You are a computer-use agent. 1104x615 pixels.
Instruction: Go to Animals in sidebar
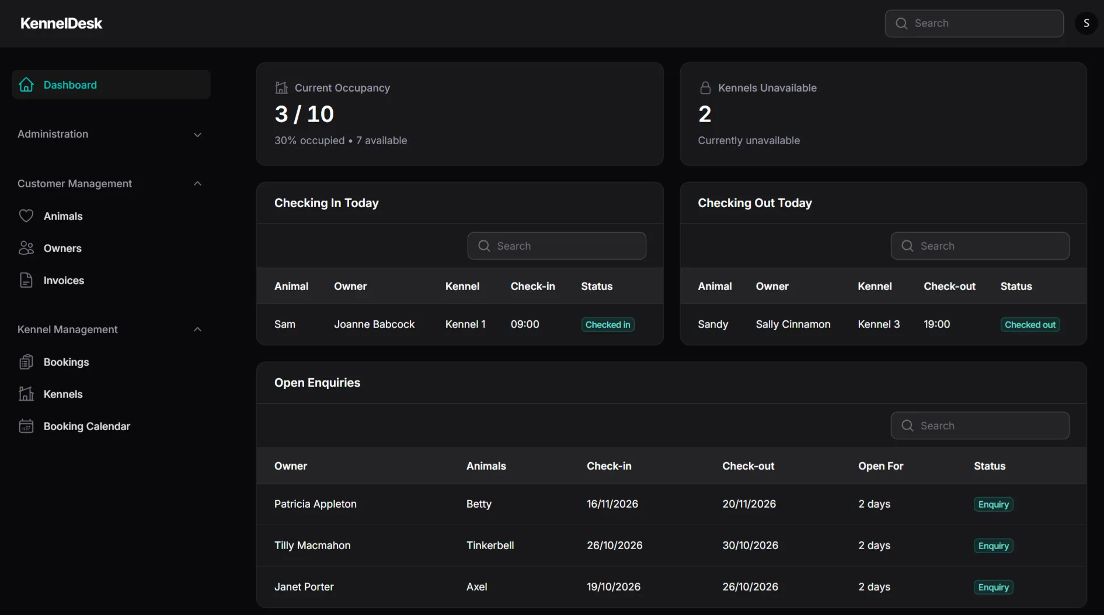tap(63, 216)
